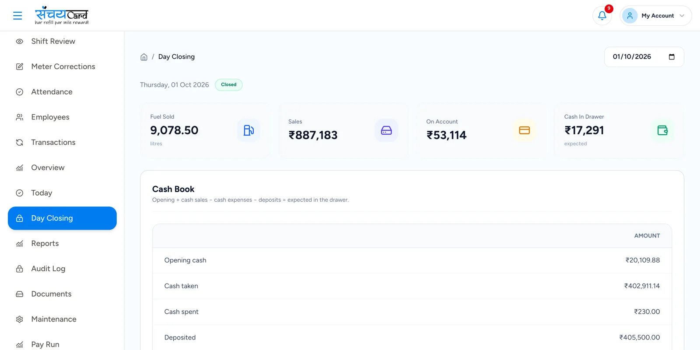700x350 pixels.
Task: Navigate to Attendance
Action: (x=62, y=92)
